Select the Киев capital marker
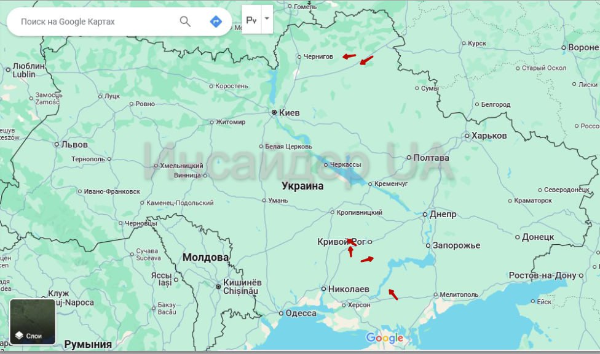The height and width of the screenshot is (354, 600). pos(274,113)
